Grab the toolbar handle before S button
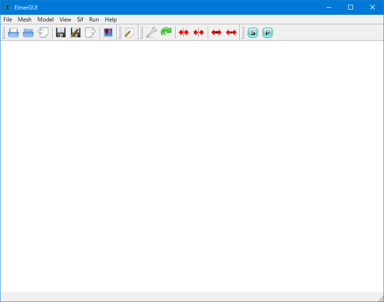This screenshot has width=384, height=302. point(243,32)
